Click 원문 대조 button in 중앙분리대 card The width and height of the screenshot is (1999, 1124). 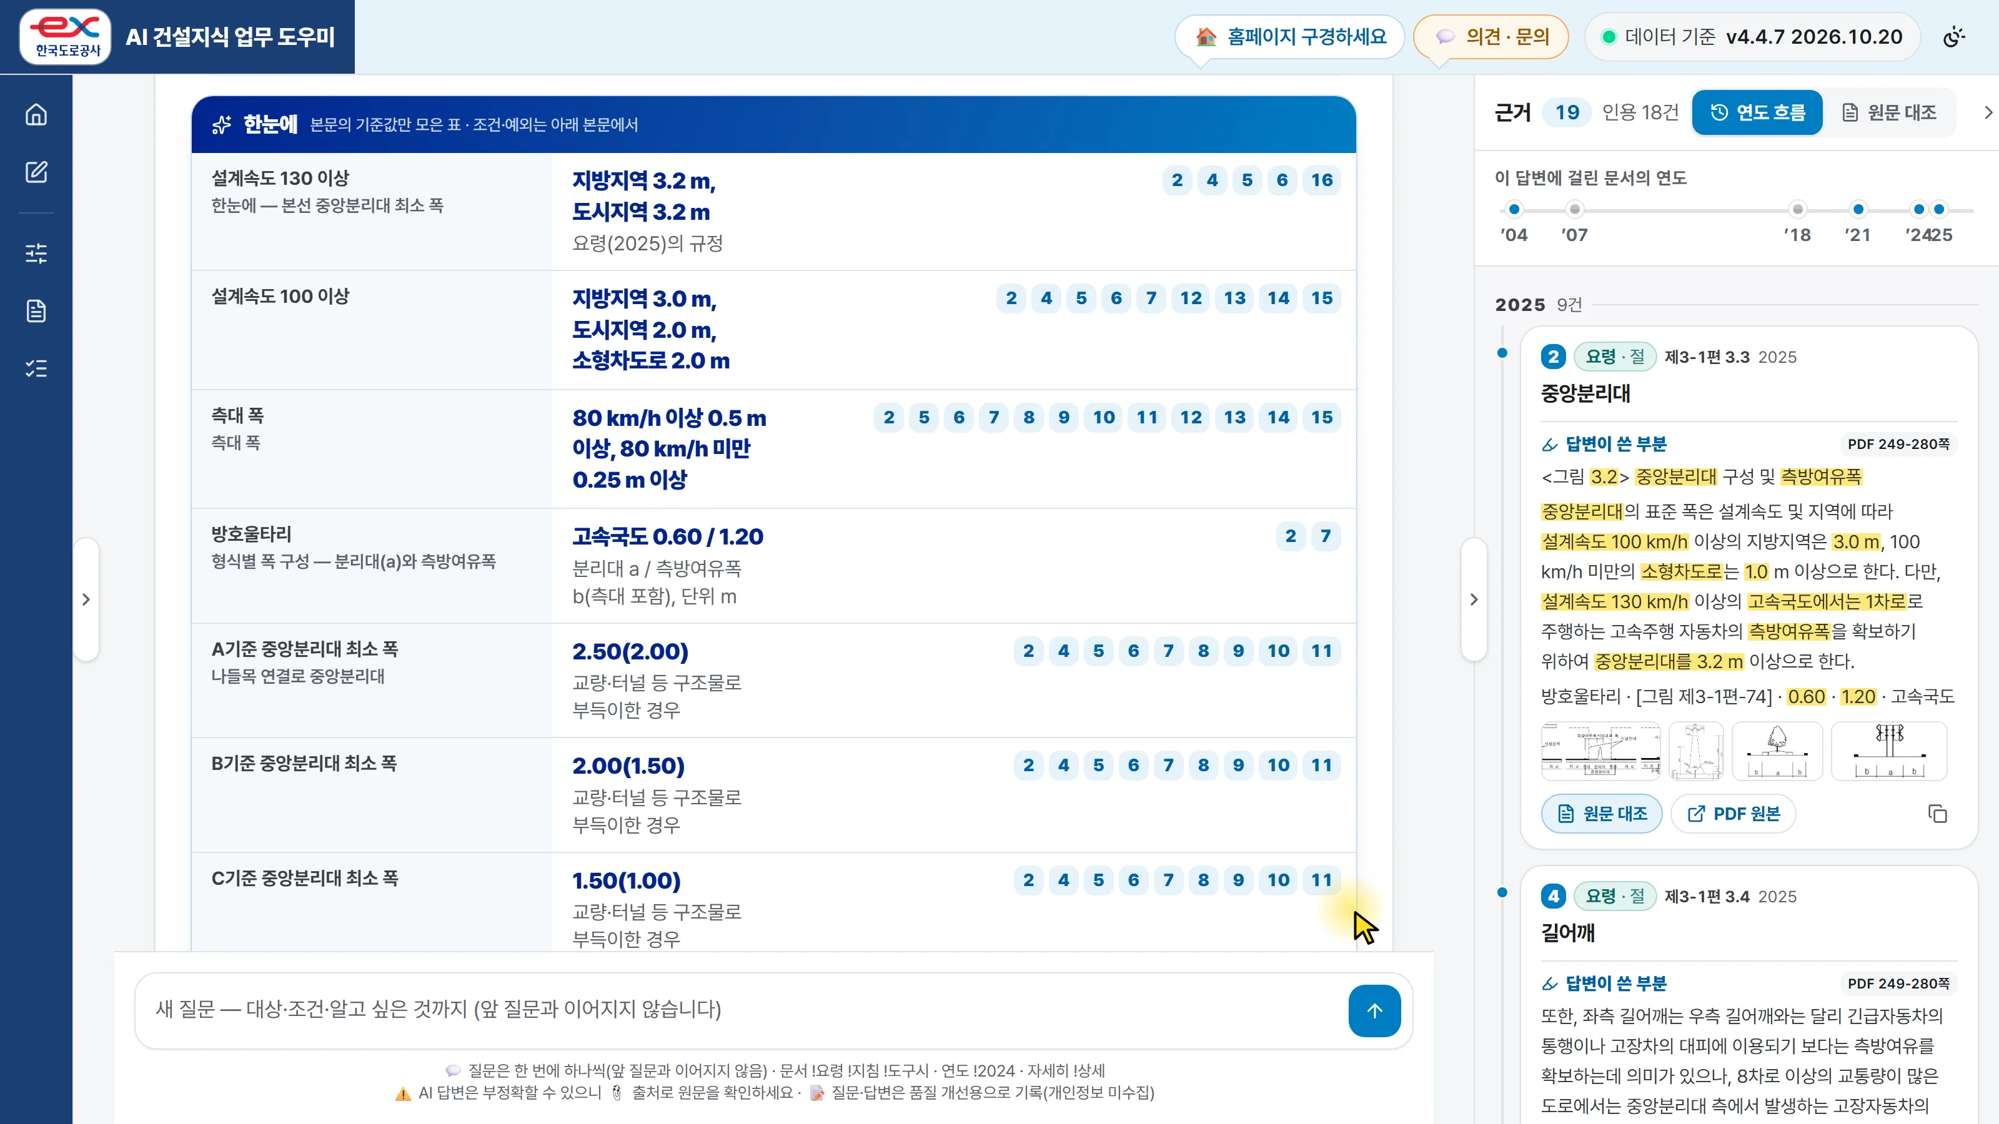(x=1602, y=814)
